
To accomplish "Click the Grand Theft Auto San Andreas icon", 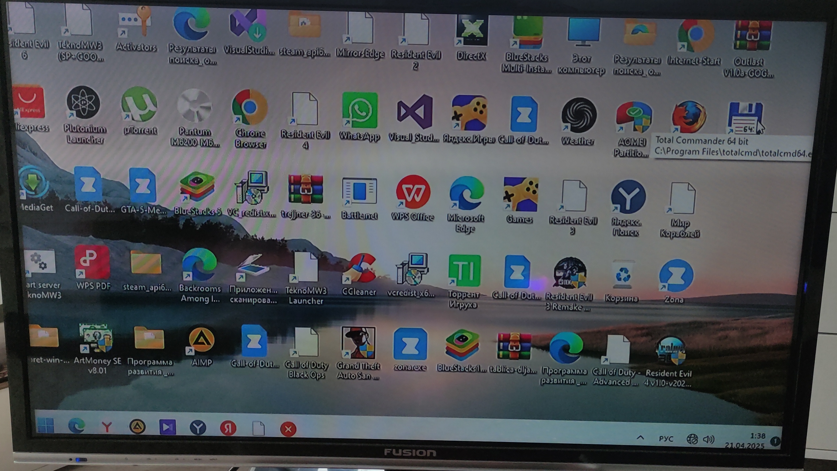I will point(358,344).
